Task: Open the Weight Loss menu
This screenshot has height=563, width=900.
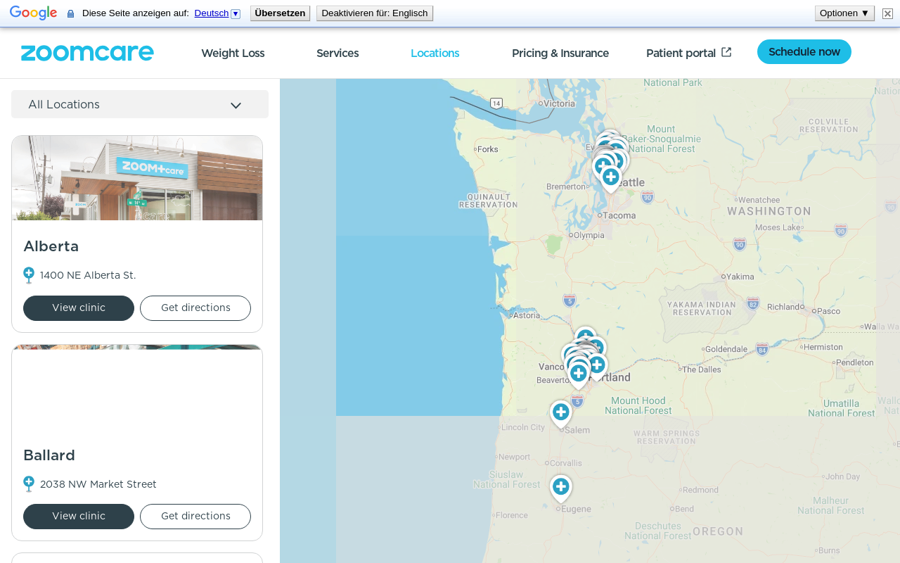Action: click(x=233, y=53)
